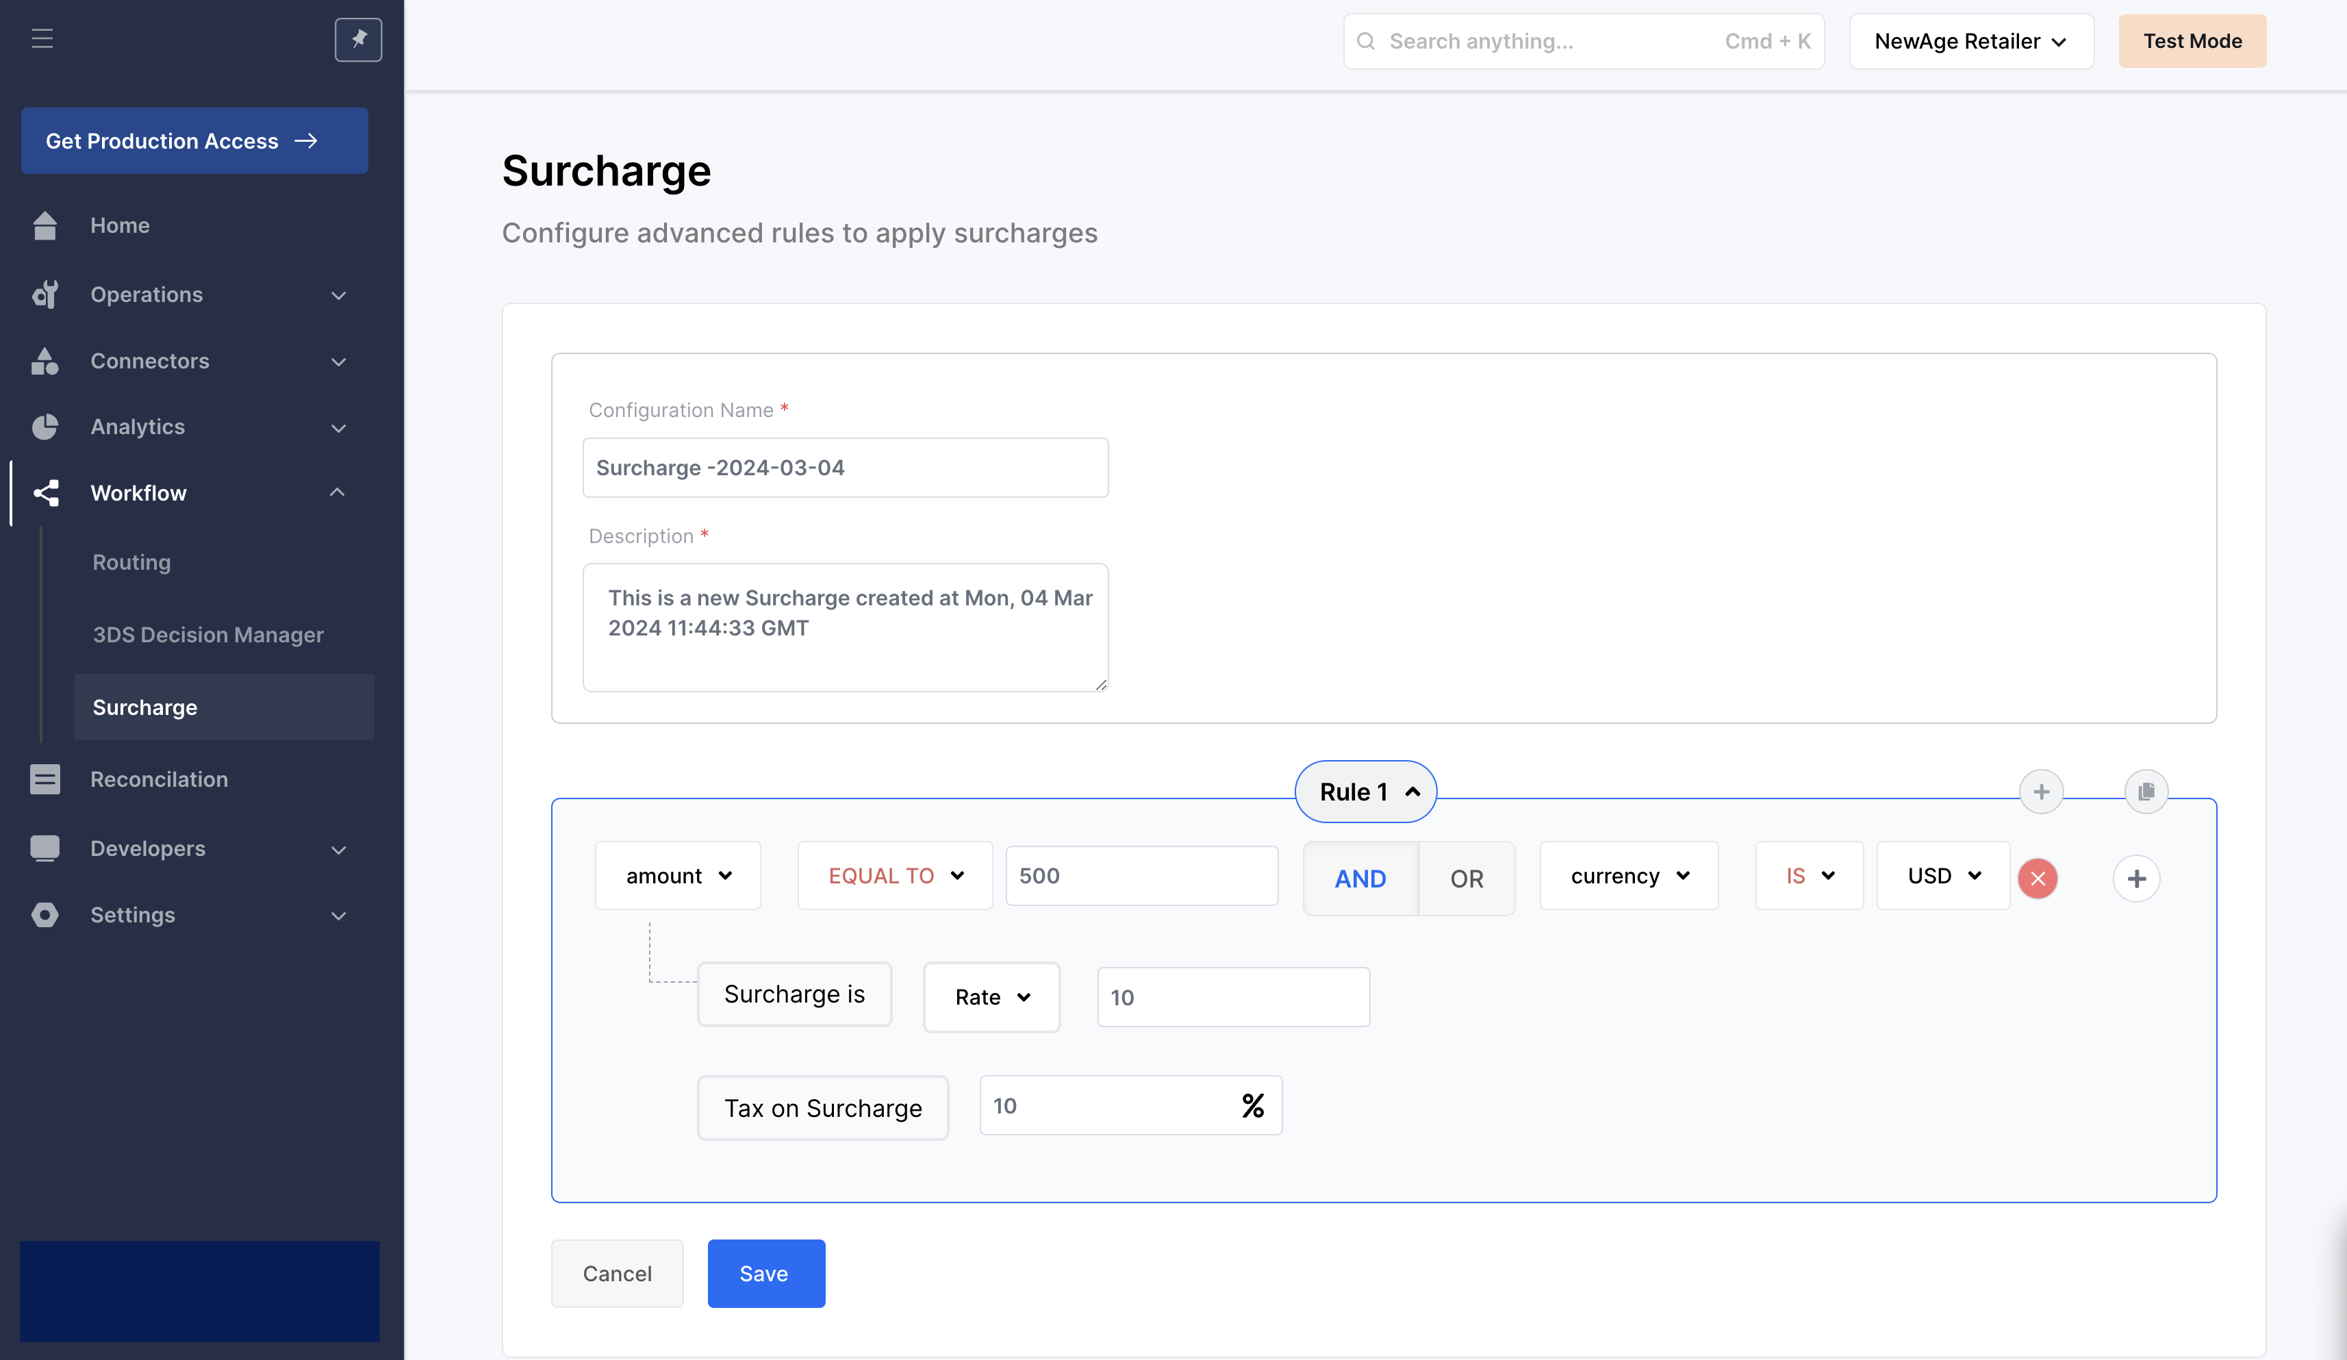
Task: Click the copy rule icon
Action: click(2146, 792)
